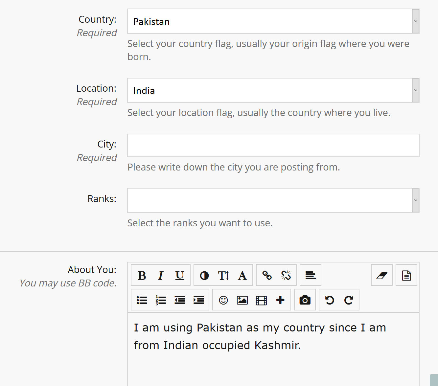Screen dimensions: 438x386
Task: Click 'Select your country flag' hint text
Action: coord(268,50)
